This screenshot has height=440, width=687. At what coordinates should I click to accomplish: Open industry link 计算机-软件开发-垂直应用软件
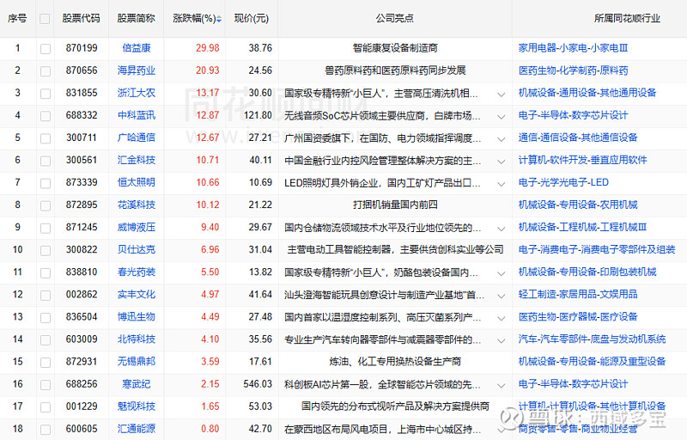tap(583, 160)
